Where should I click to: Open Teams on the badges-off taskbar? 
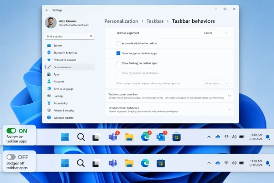[x=113, y=163]
